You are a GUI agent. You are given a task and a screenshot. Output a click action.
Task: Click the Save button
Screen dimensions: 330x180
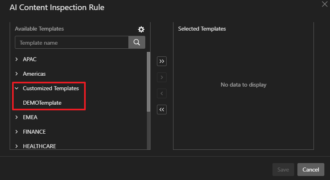(283, 170)
